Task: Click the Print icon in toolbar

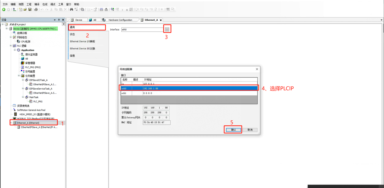Action: (x=36, y=9)
